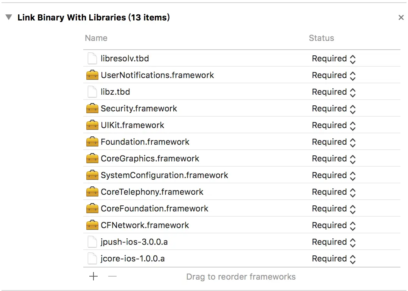This screenshot has height=291, width=408.
Task: Select the Foundation.framework toolbox icon
Action: click(x=92, y=142)
